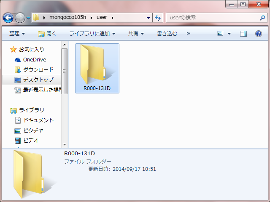Open the help question mark icon

point(259,33)
